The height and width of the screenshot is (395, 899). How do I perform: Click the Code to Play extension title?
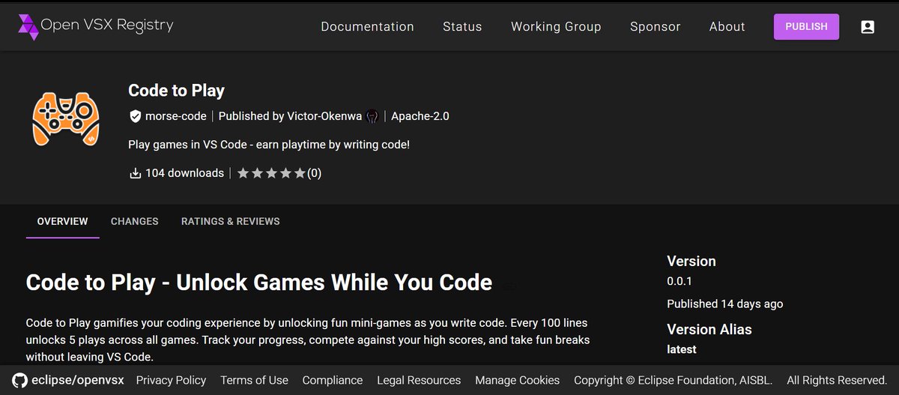[x=177, y=91]
